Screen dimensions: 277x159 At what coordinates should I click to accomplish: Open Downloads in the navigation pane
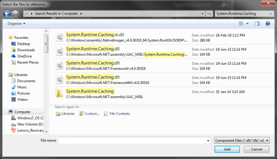[26, 50]
